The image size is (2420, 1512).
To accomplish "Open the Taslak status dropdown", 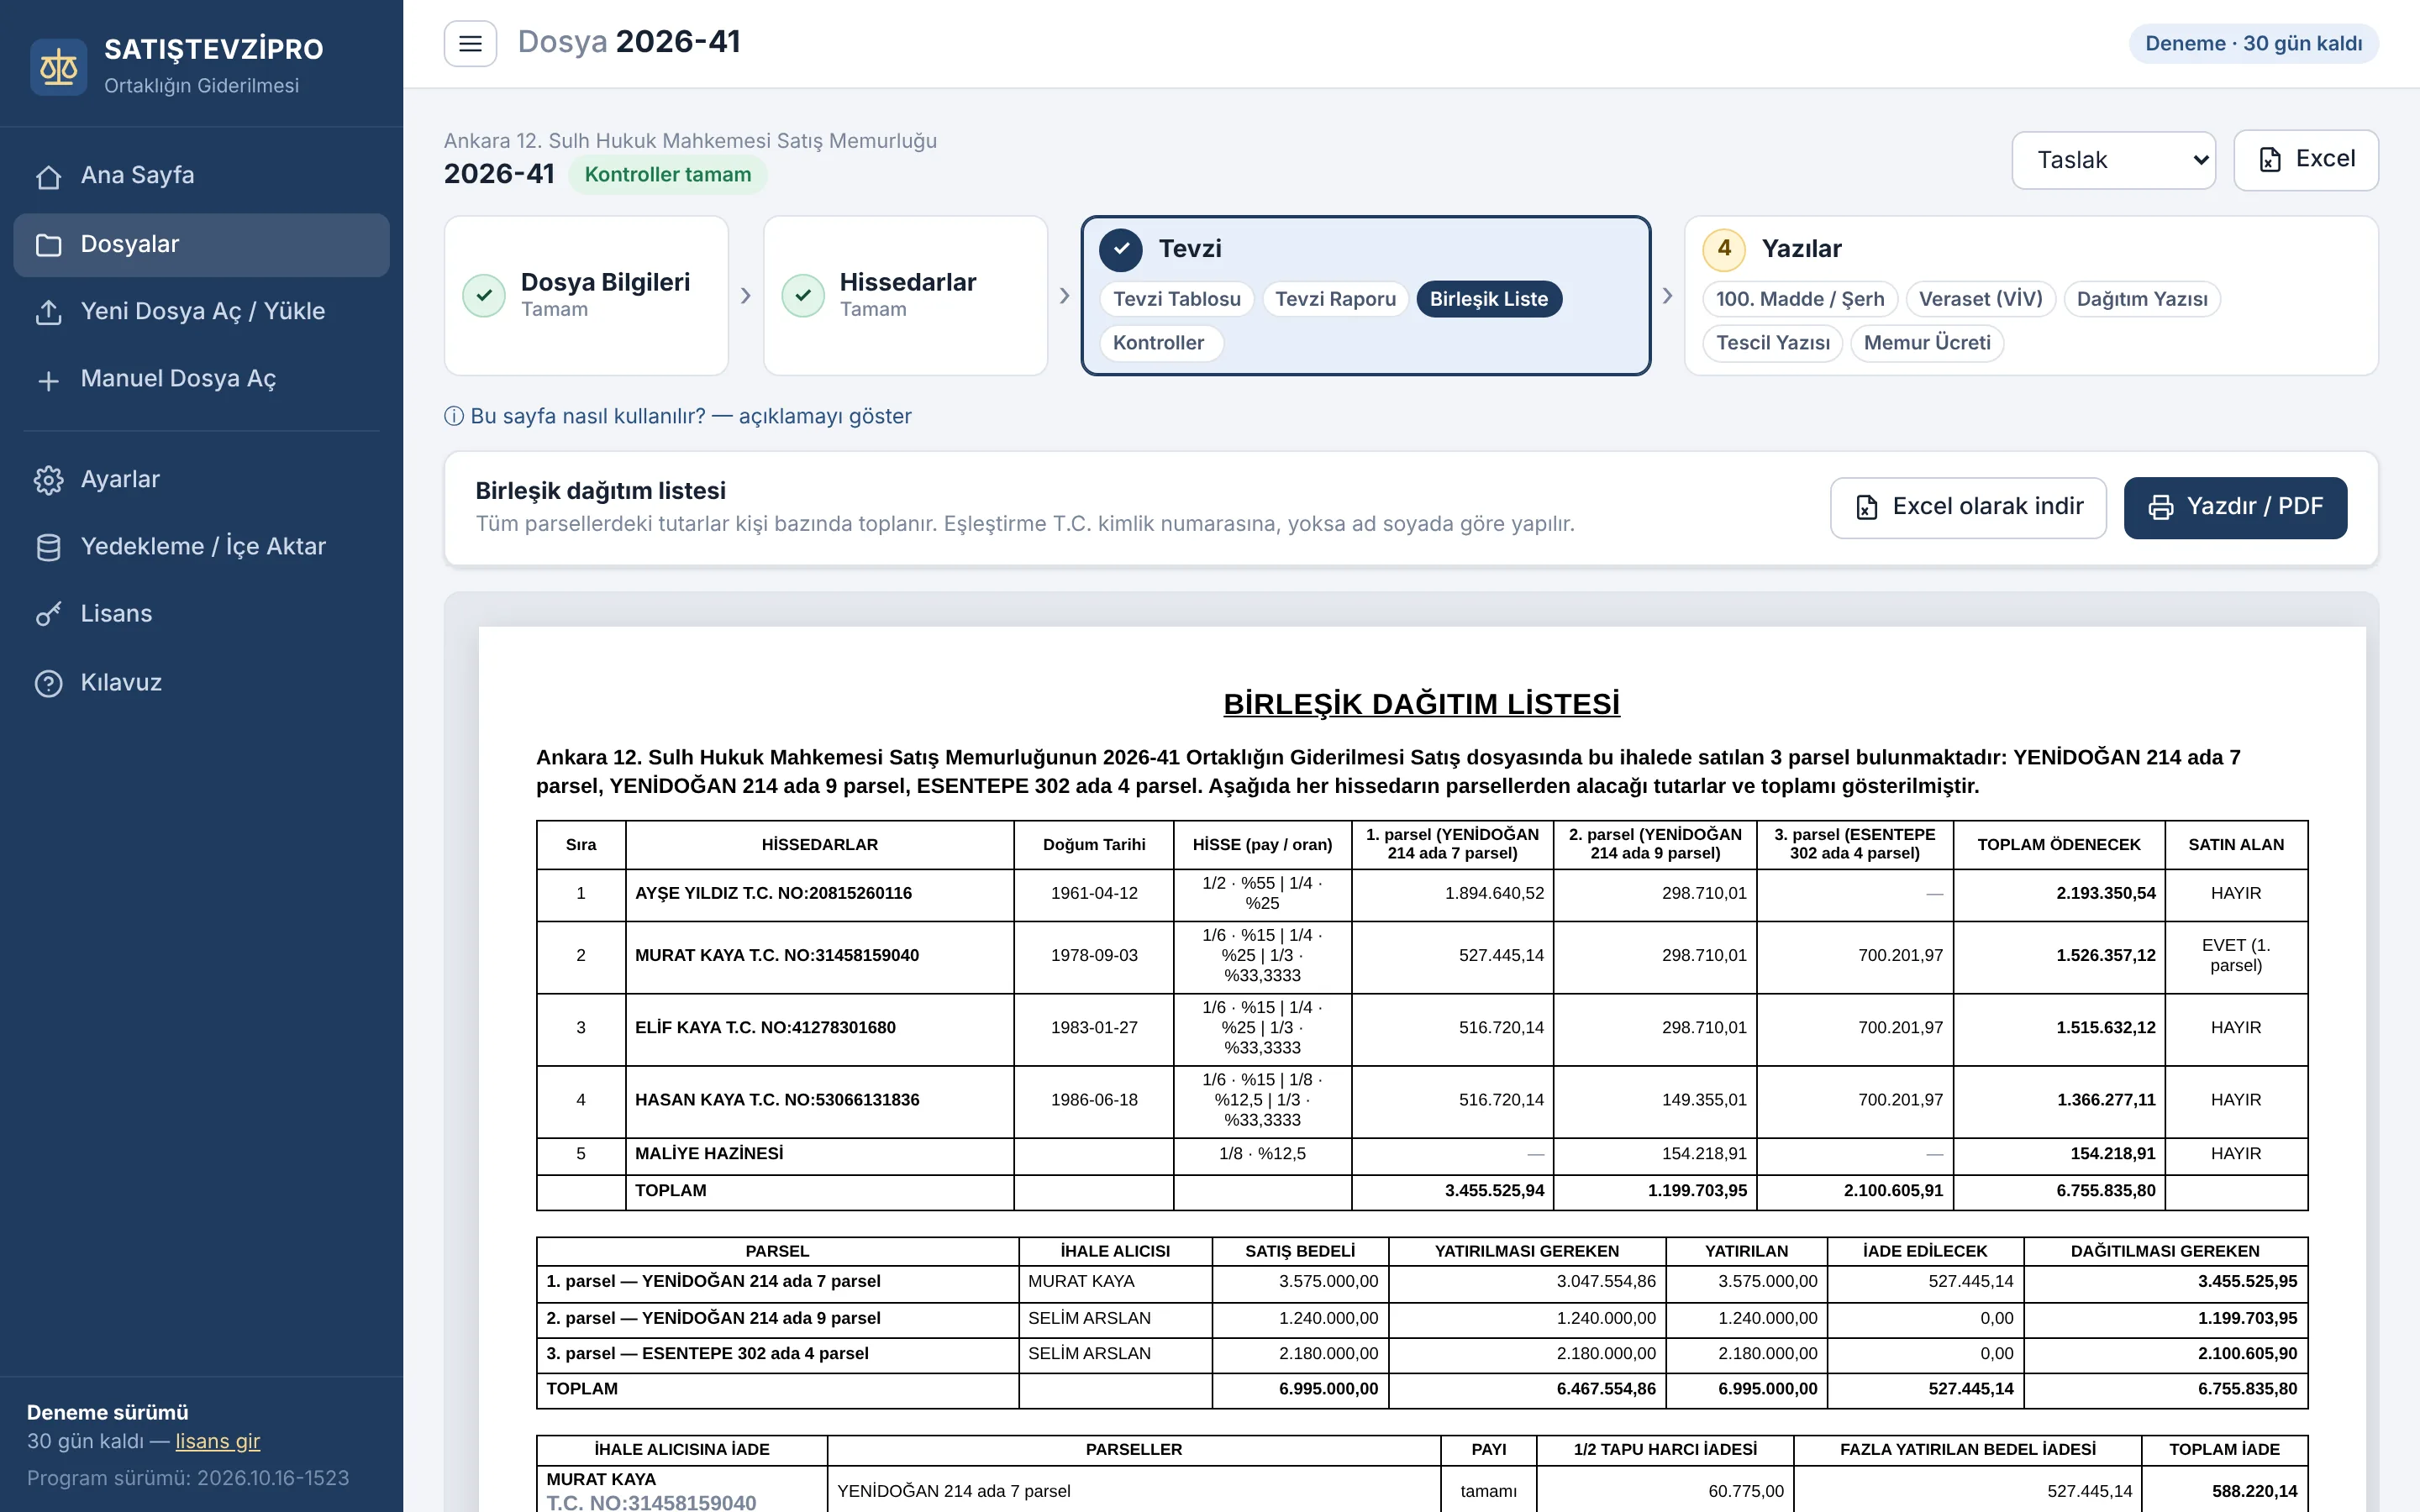I will pos(2113,160).
